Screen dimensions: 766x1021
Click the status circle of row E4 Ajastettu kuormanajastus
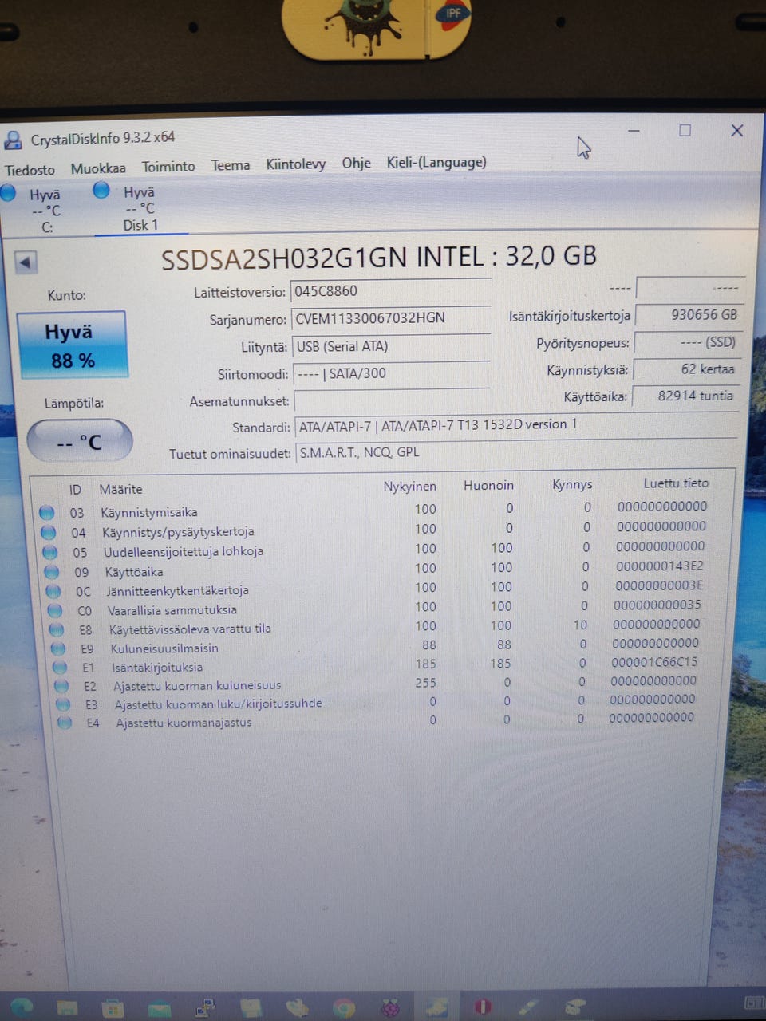(65, 723)
